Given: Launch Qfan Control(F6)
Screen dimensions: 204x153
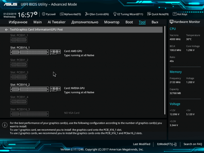Looking at the screenshot, I should (x=99, y=14).
